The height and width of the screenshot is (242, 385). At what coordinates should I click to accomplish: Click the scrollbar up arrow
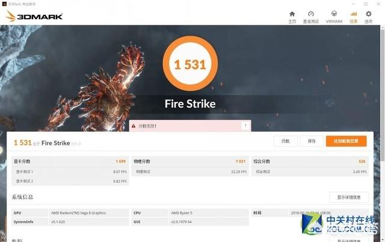click(383, 27)
